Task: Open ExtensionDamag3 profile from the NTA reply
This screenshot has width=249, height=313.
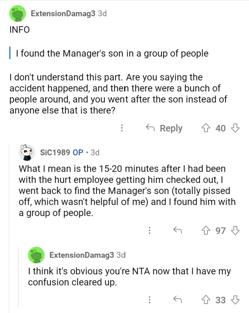Action: [82, 255]
